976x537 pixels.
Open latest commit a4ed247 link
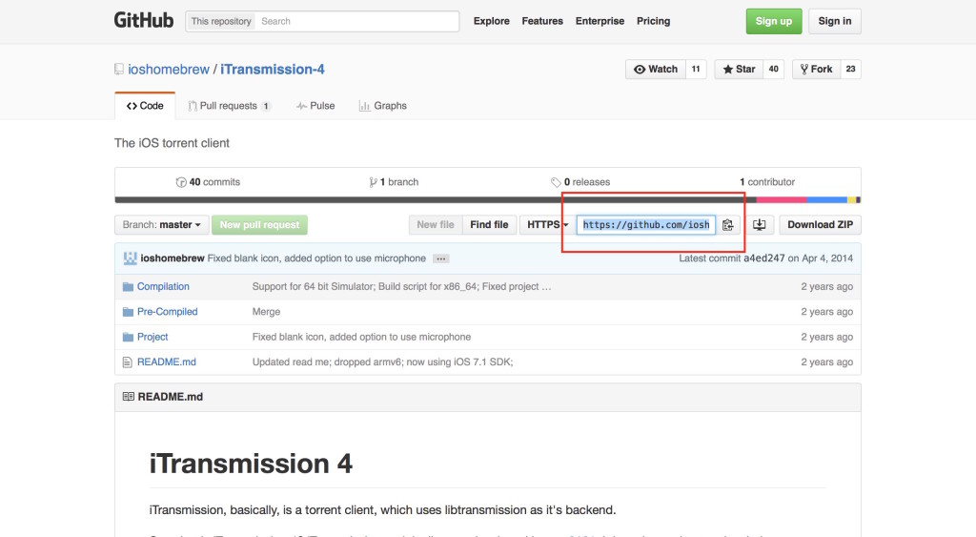(x=763, y=258)
